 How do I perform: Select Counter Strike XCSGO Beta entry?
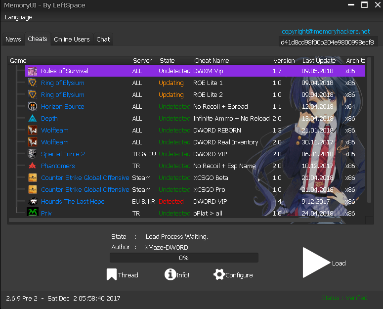pos(195,177)
